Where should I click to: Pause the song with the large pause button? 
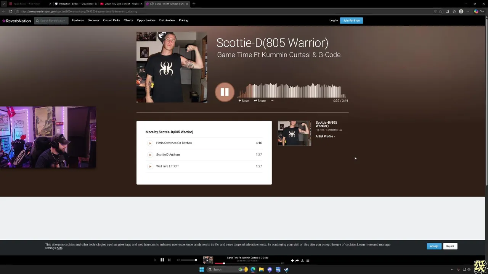[x=225, y=92]
